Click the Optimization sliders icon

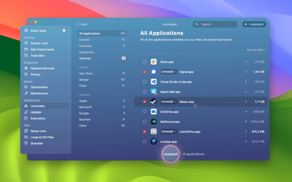click(x=26, y=87)
